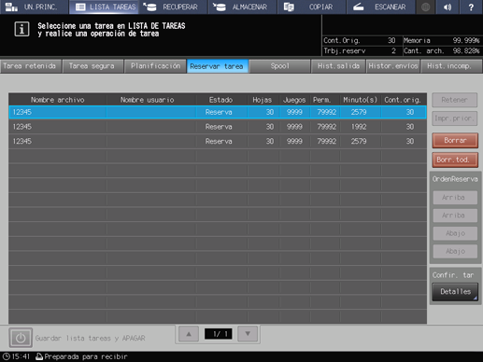Viewport: 483px width, 362px height.
Task: Click the power icon to save and shut down
Action: click(21, 338)
